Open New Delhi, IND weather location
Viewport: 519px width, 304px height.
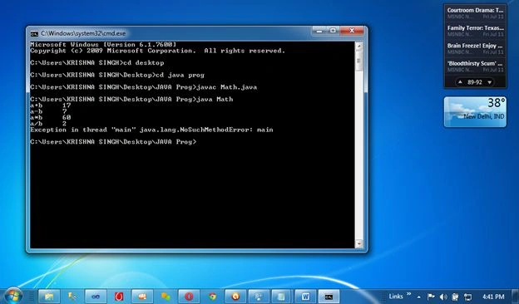[x=483, y=116]
